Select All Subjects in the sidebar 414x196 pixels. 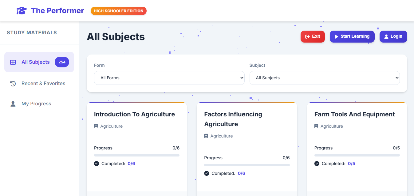coord(35,62)
